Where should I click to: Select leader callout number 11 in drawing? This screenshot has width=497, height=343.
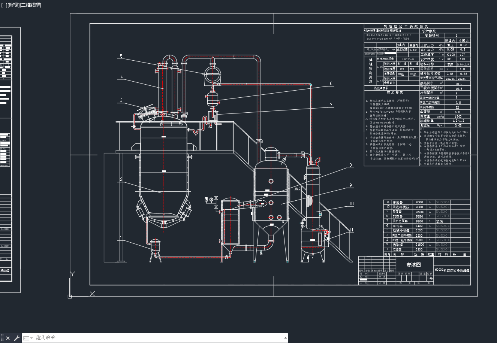tap(351, 230)
